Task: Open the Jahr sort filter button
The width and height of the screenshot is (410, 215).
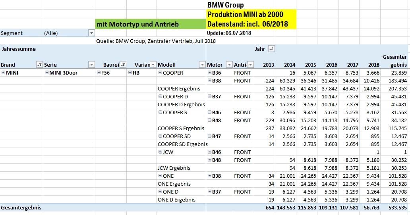Action: coord(272,49)
